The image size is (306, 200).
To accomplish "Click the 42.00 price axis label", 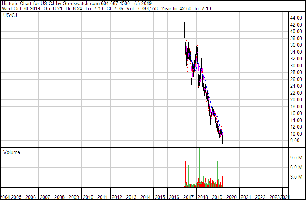I will [x=296, y=25].
